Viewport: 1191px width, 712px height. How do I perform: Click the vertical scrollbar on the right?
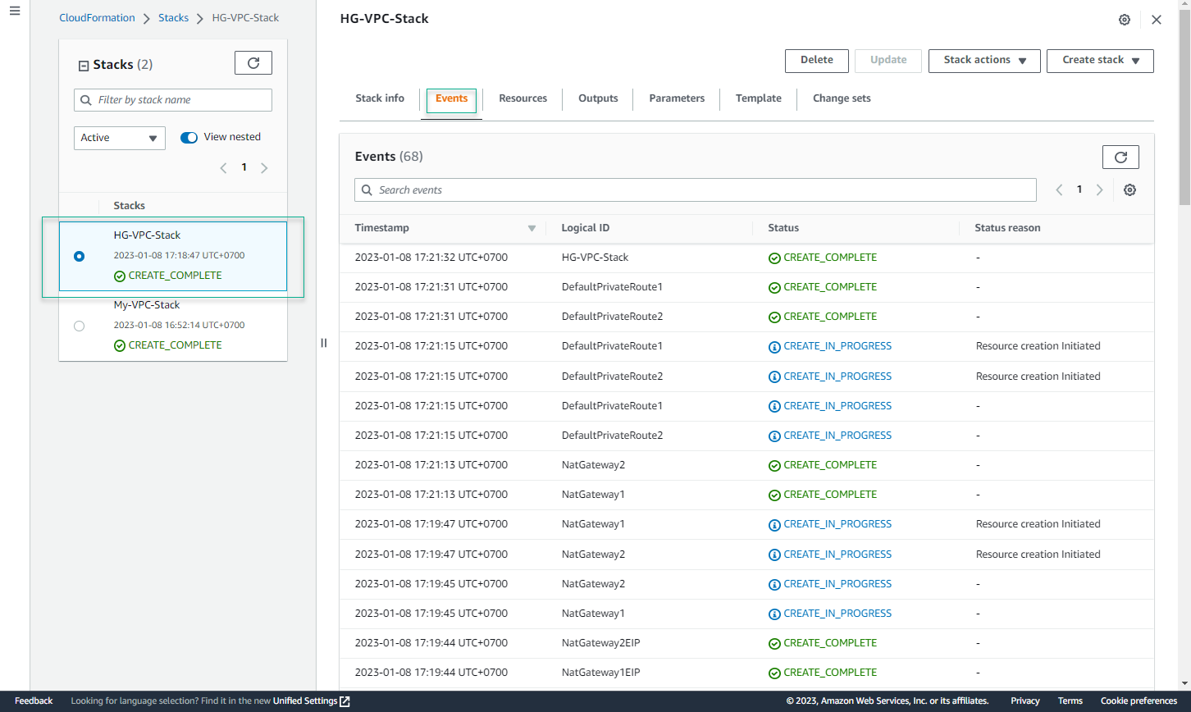click(x=1184, y=107)
